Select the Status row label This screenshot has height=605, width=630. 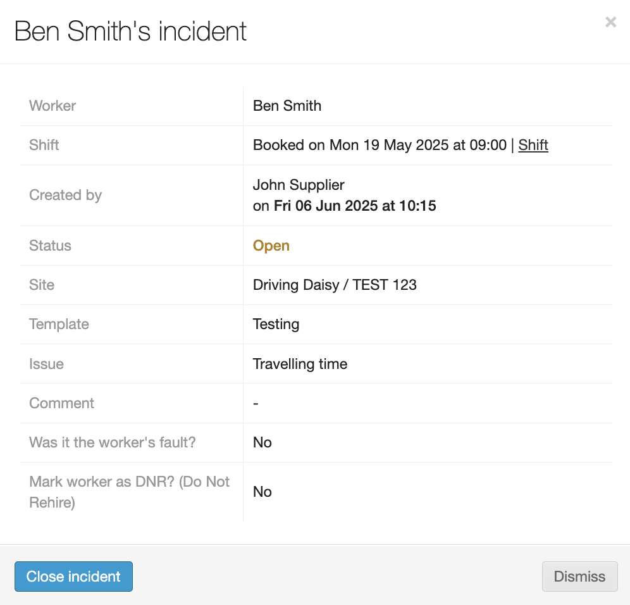(x=50, y=246)
